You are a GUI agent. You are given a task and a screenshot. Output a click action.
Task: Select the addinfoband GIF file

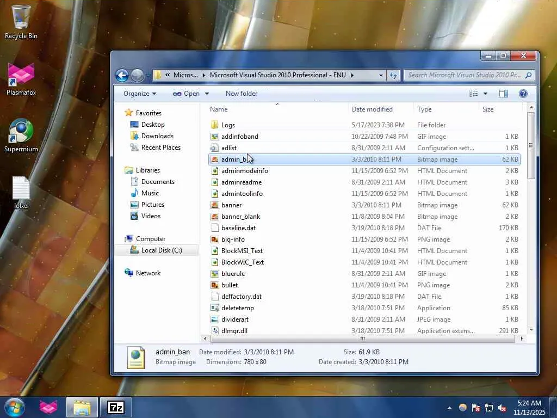point(364,137)
